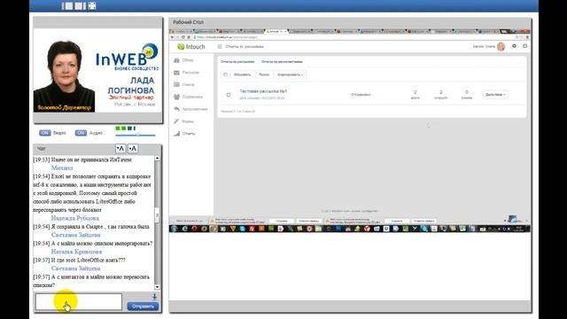
Task: Tick the checkbox for Тестовая рассылка №1
Action: (x=229, y=95)
